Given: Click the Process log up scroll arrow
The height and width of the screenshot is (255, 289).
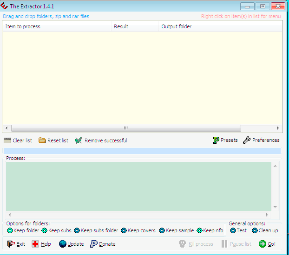Looking at the screenshot, I should pyautogui.click(x=275, y=166).
